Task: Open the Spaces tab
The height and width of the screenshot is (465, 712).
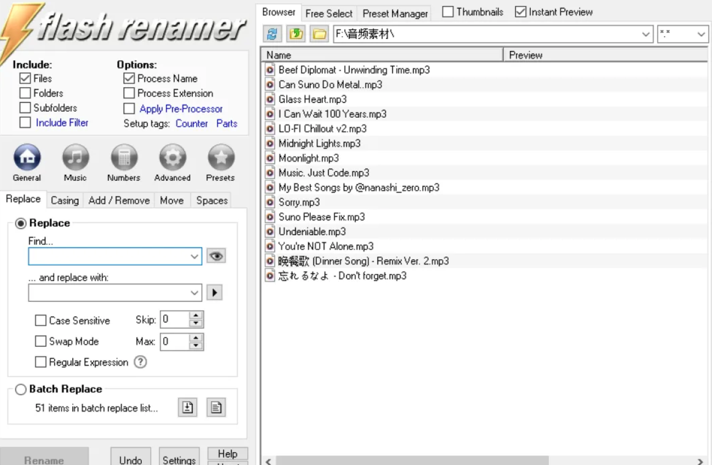Action: pyautogui.click(x=212, y=201)
